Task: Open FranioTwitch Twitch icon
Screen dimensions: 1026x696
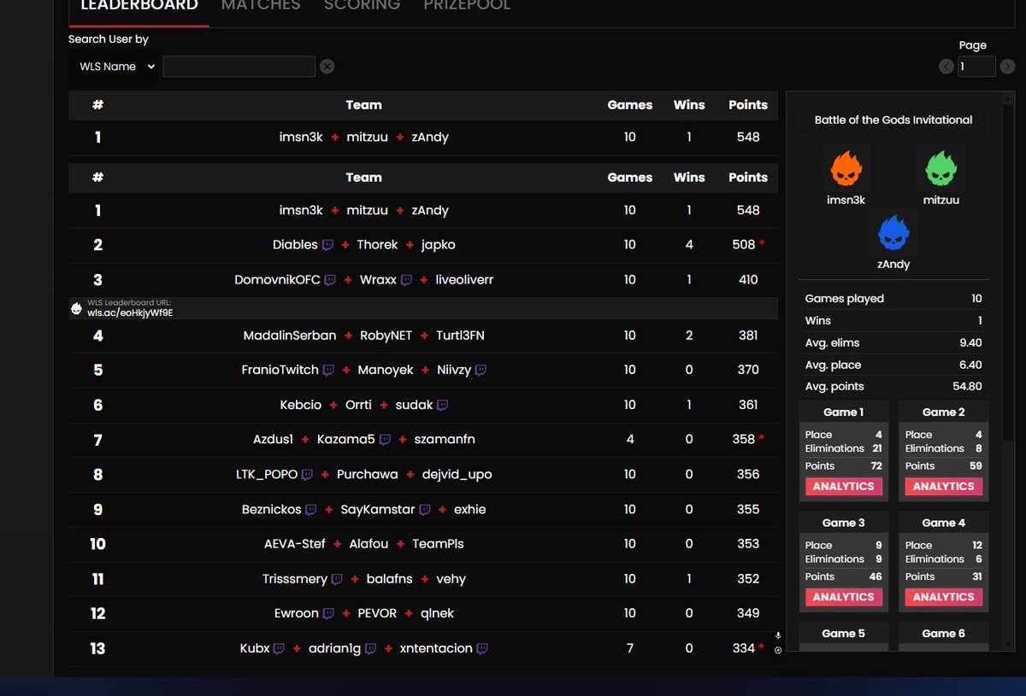Action: (x=328, y=371)
